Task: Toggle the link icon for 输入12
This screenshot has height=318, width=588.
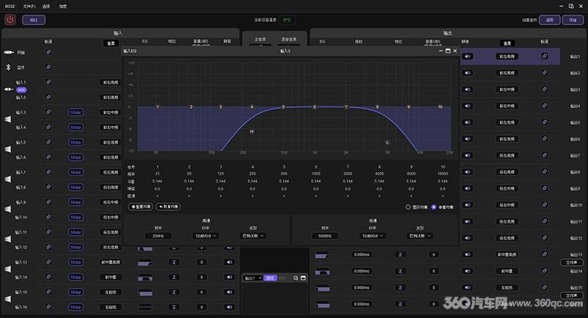Action: [49, 247]
